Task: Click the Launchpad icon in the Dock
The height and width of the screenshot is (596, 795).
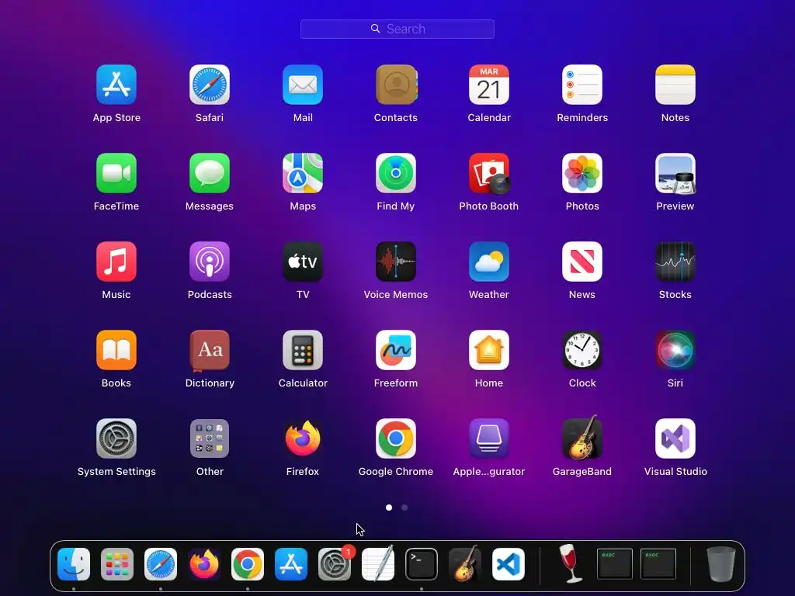Action: (117, 564)
